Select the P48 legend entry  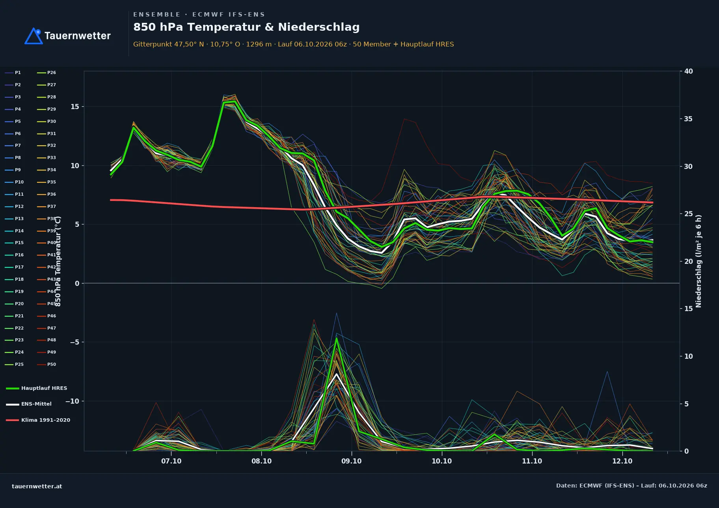tap(47, 340)
